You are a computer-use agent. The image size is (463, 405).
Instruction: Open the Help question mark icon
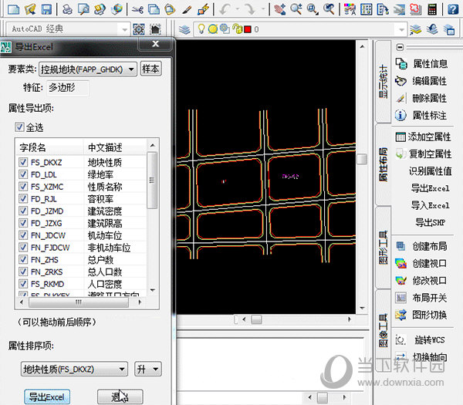point(453,9)
